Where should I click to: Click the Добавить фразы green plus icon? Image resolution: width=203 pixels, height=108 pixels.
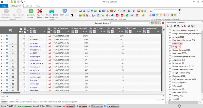(31, 11)
